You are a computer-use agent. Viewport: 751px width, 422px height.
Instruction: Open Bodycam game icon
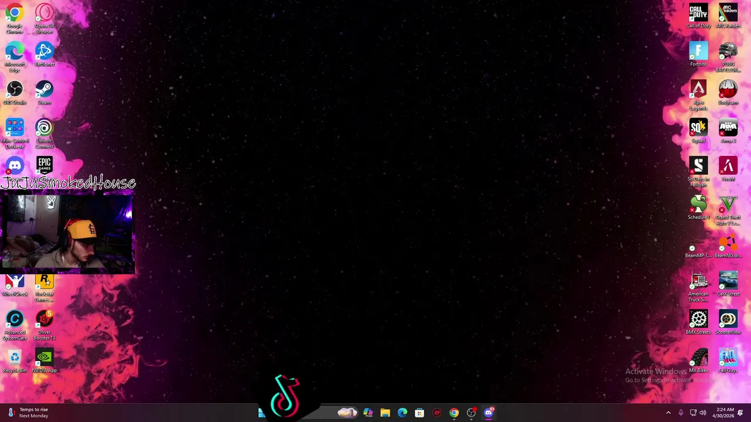click(x=728, y=93)
